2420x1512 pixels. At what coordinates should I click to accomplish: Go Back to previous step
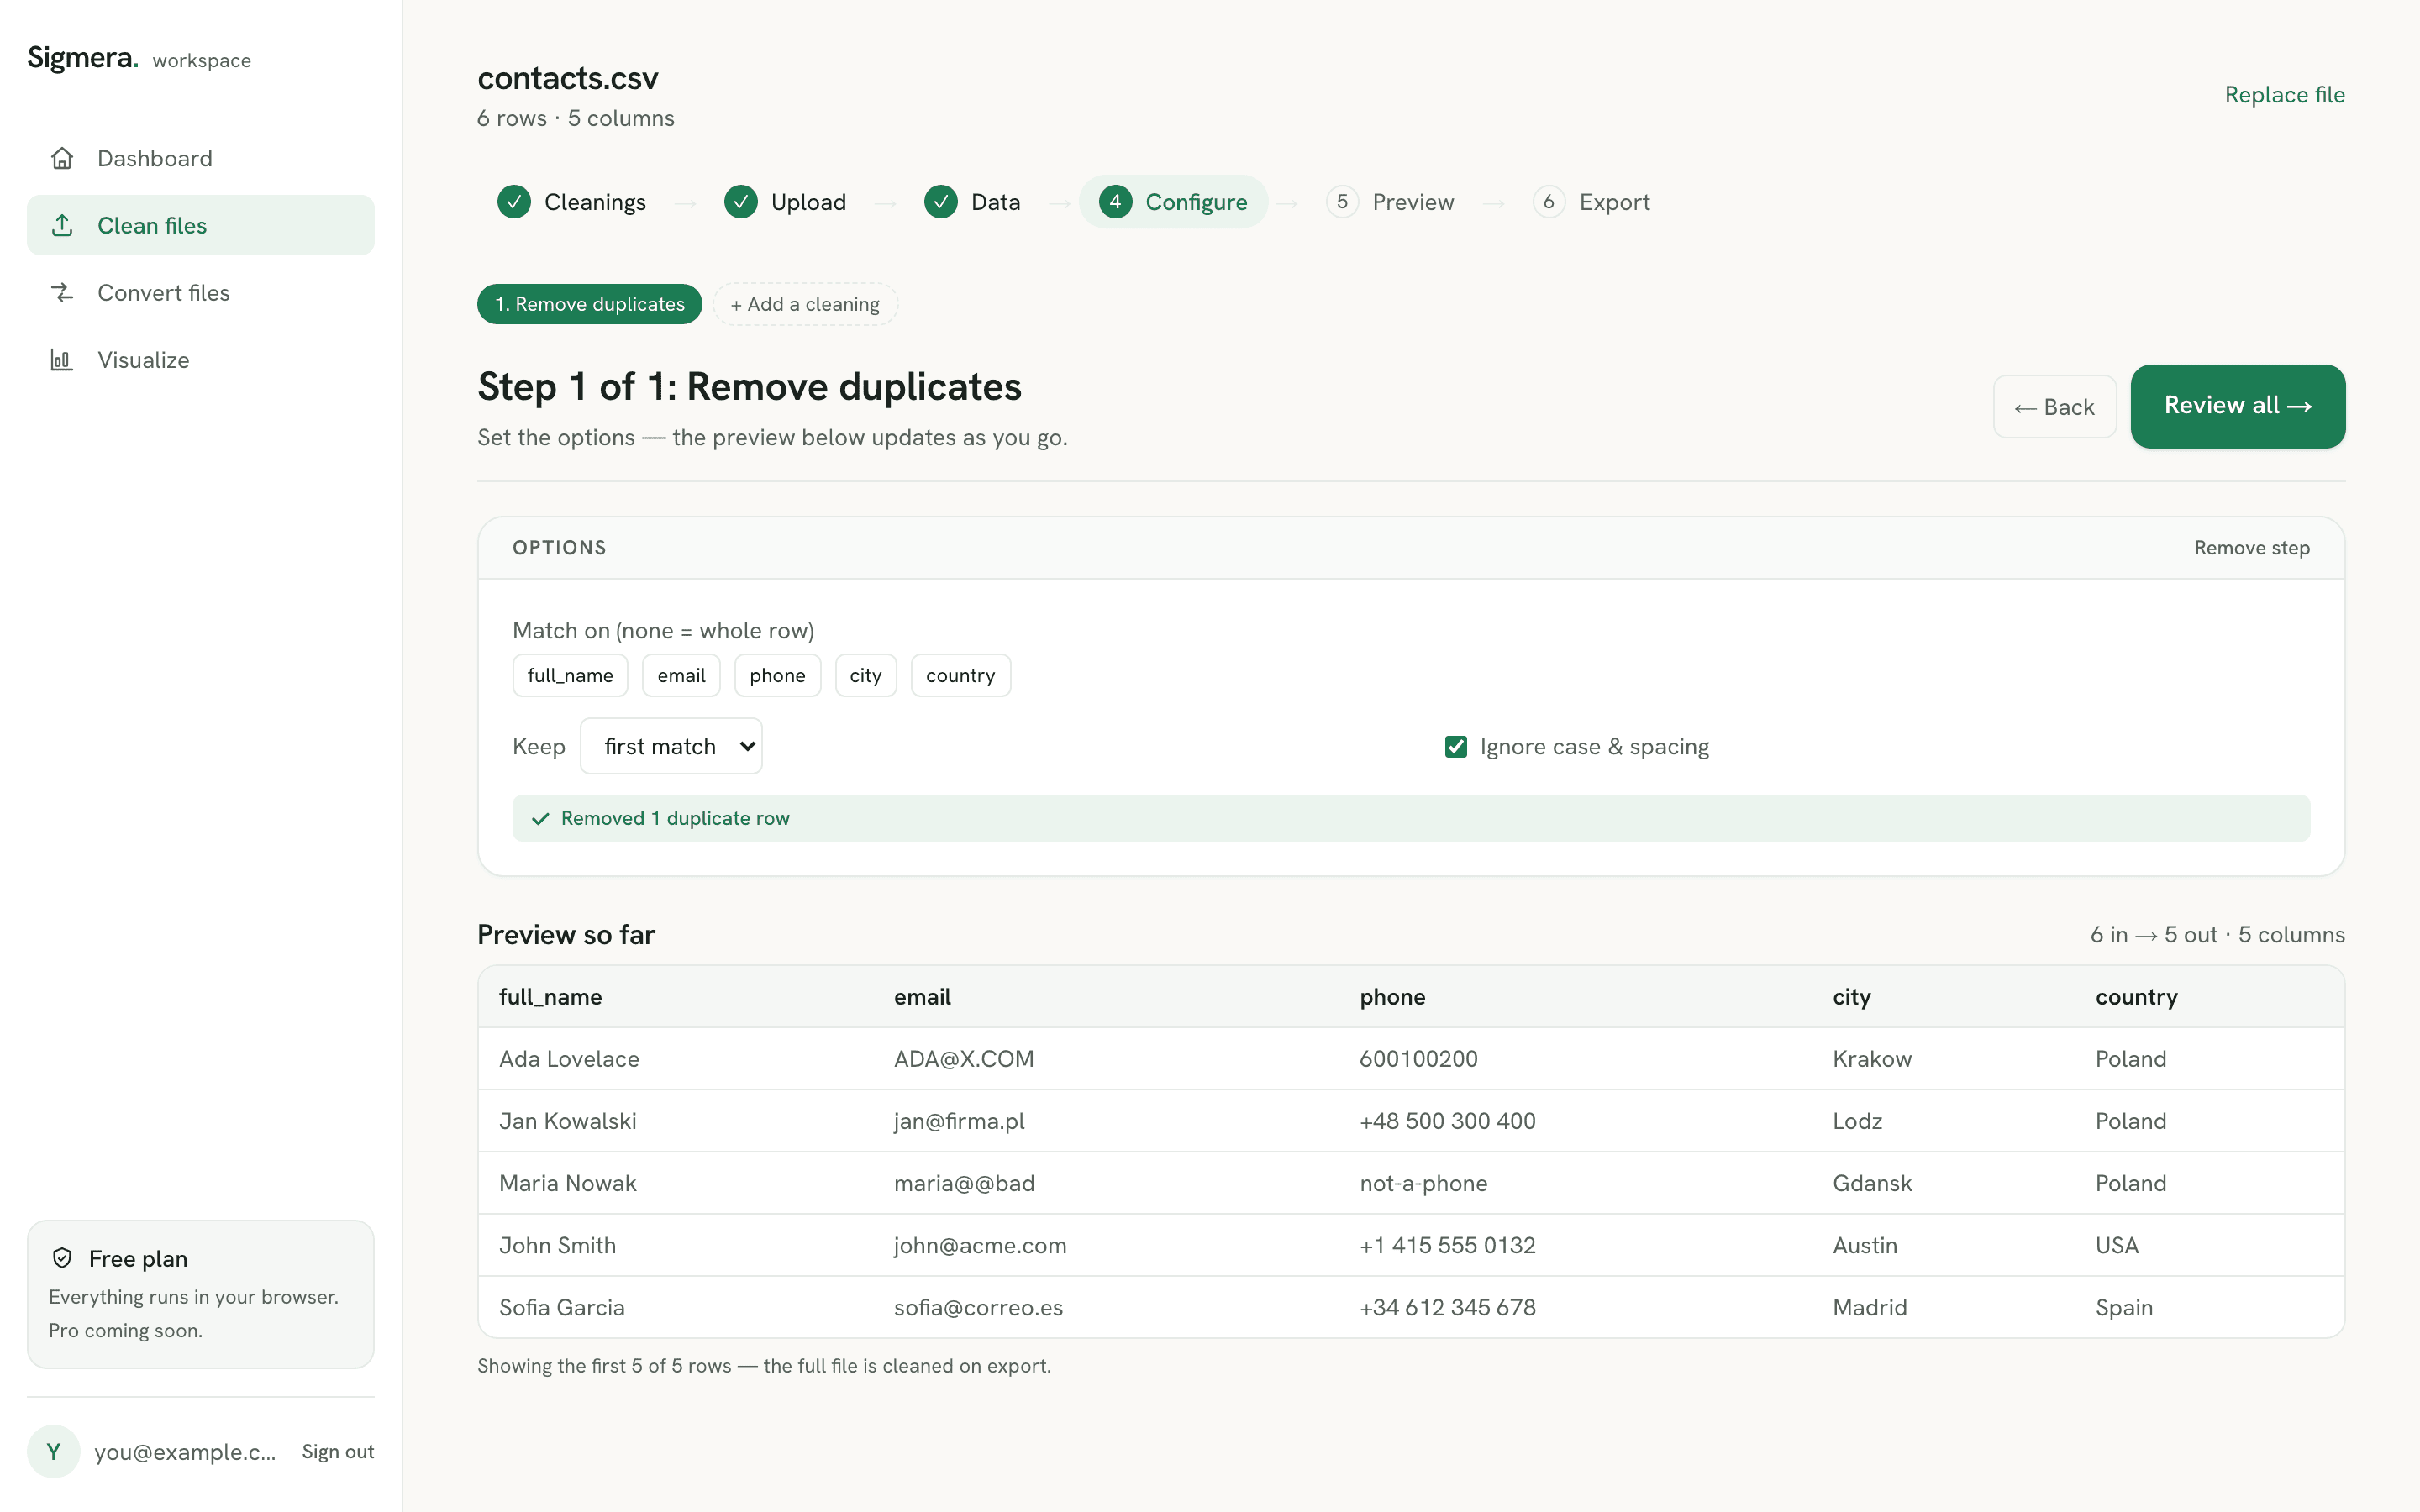coord(2054,407)
